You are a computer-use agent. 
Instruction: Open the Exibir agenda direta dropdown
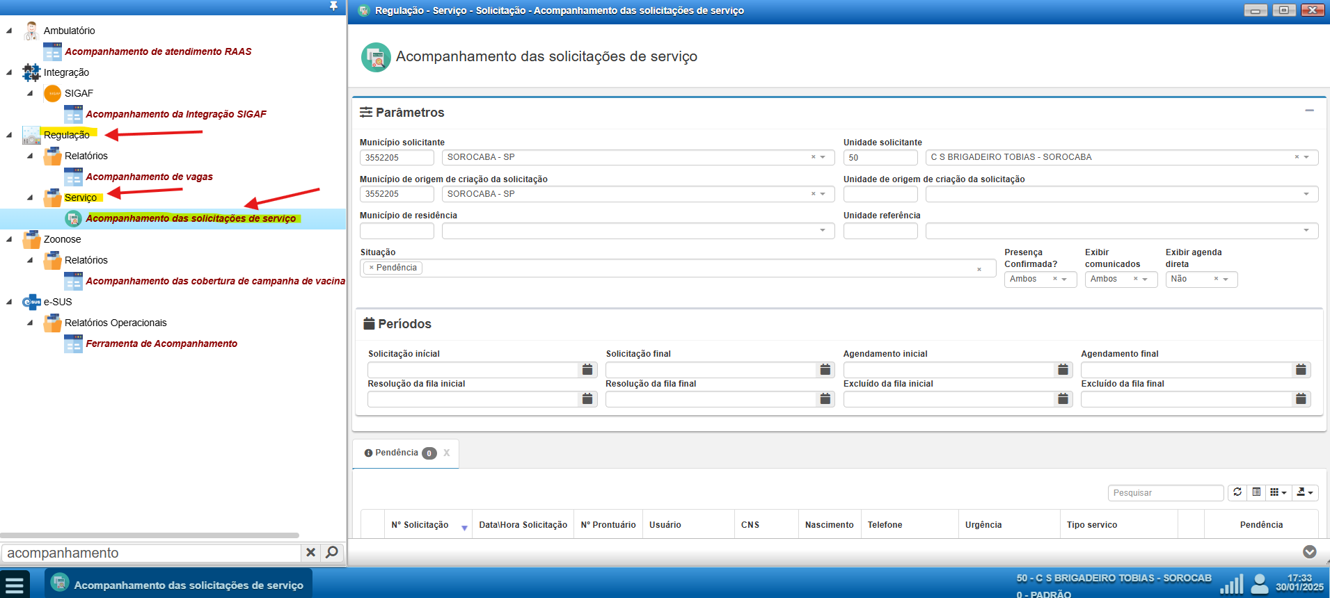1226,279
